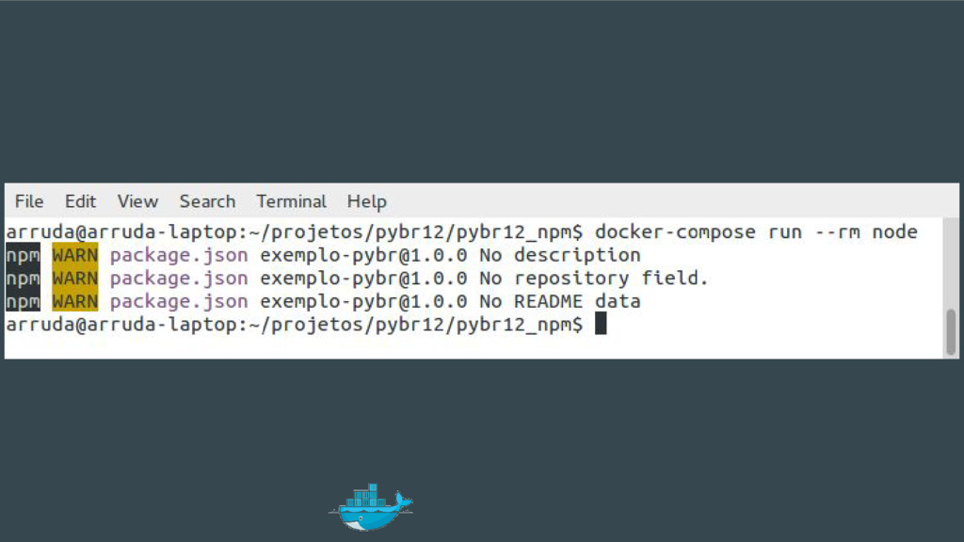Click the 'No README data' warning text
This screenshot has width=964, height=542.
[x=560, y=301]
